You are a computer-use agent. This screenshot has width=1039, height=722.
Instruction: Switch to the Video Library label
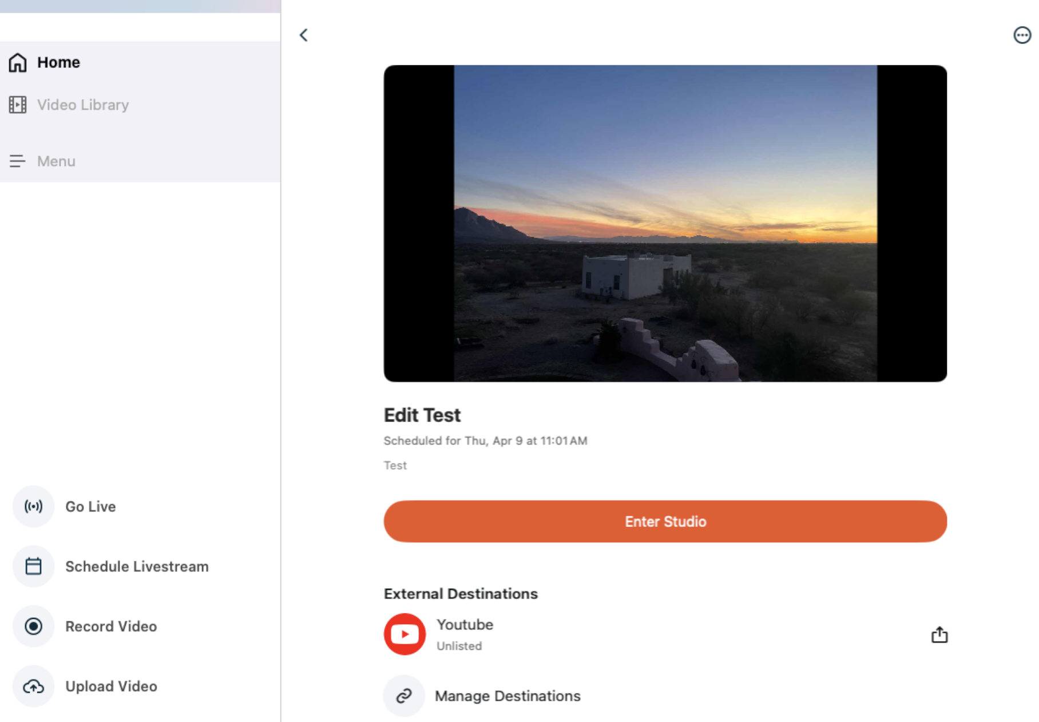point(83,105)
